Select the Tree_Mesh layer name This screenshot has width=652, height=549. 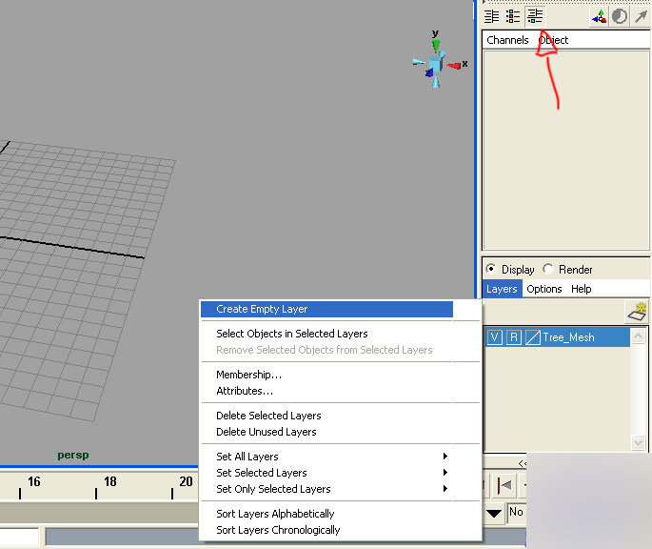[568, 337]
